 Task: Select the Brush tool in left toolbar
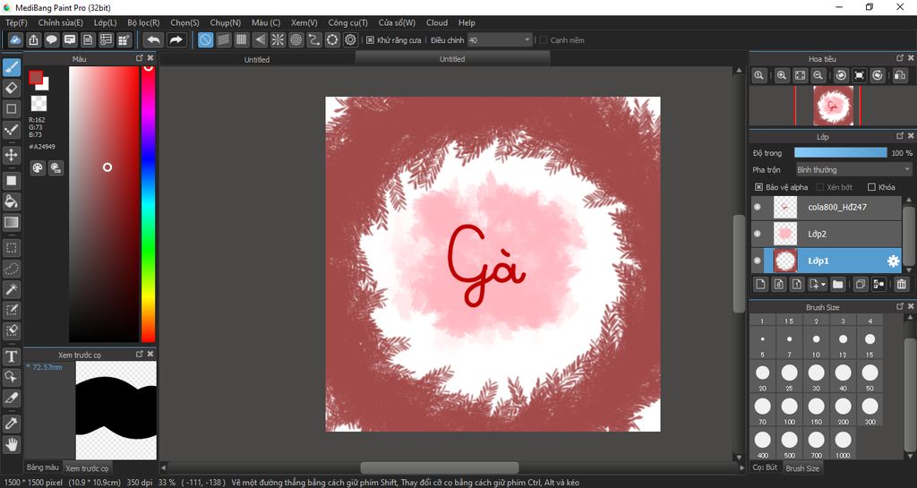(x=11, y=68)
